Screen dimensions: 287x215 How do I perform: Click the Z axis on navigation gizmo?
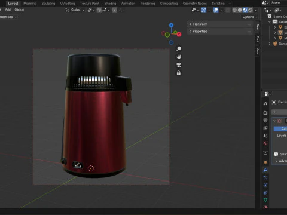coord(171,25)
